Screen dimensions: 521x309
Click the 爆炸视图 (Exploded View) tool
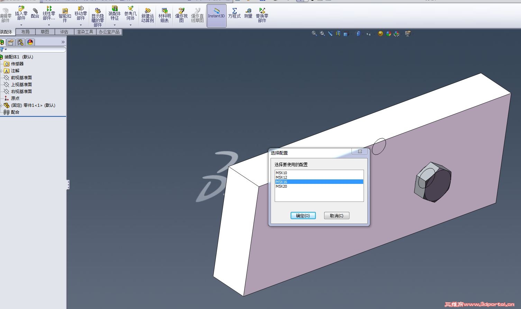coord(181,15)
